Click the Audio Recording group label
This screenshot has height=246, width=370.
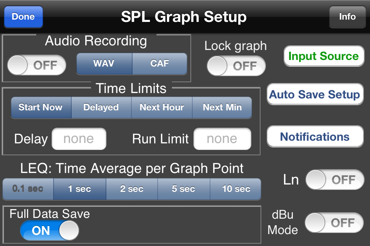click(96, 41)
